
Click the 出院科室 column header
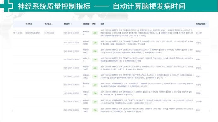tap(86, 24)
